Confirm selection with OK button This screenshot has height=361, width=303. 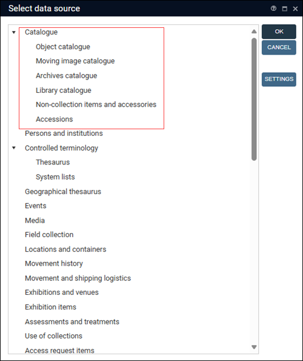[x=279, y=32]
